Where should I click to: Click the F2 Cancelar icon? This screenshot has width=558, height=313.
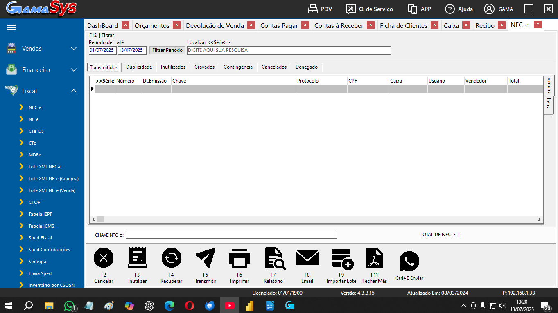104,258
